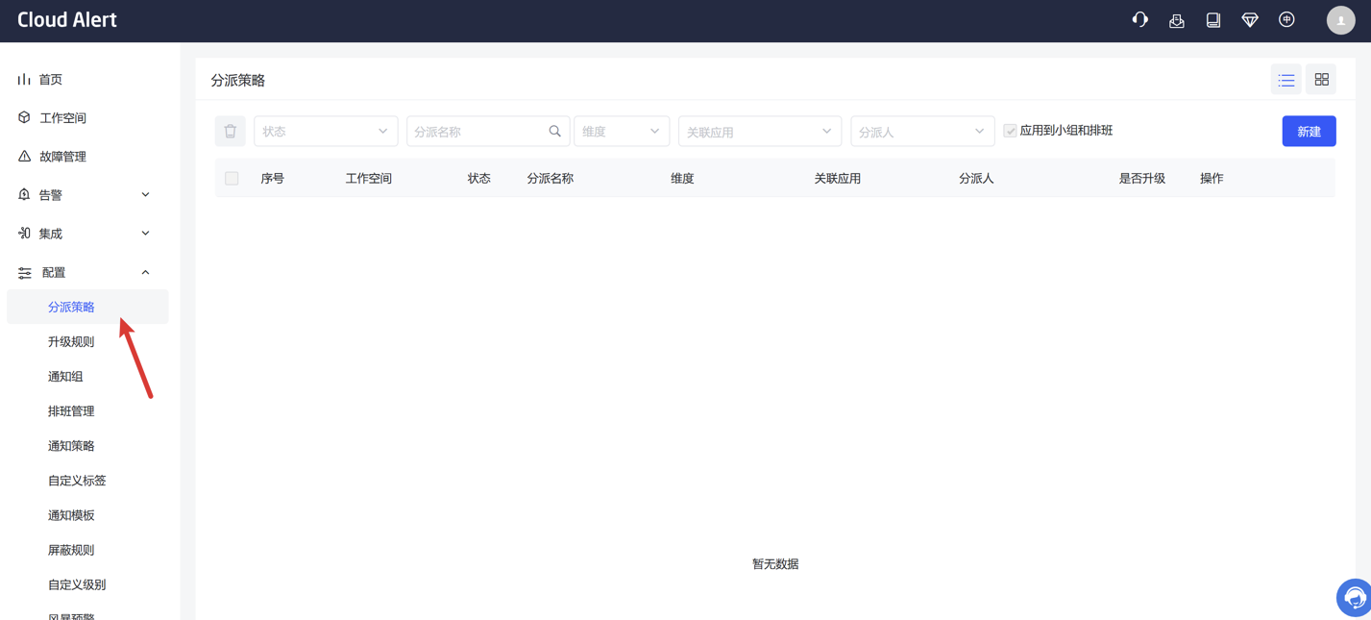Check the select-all box in table header
The image size is (1371, 620).
click(232, 179)
